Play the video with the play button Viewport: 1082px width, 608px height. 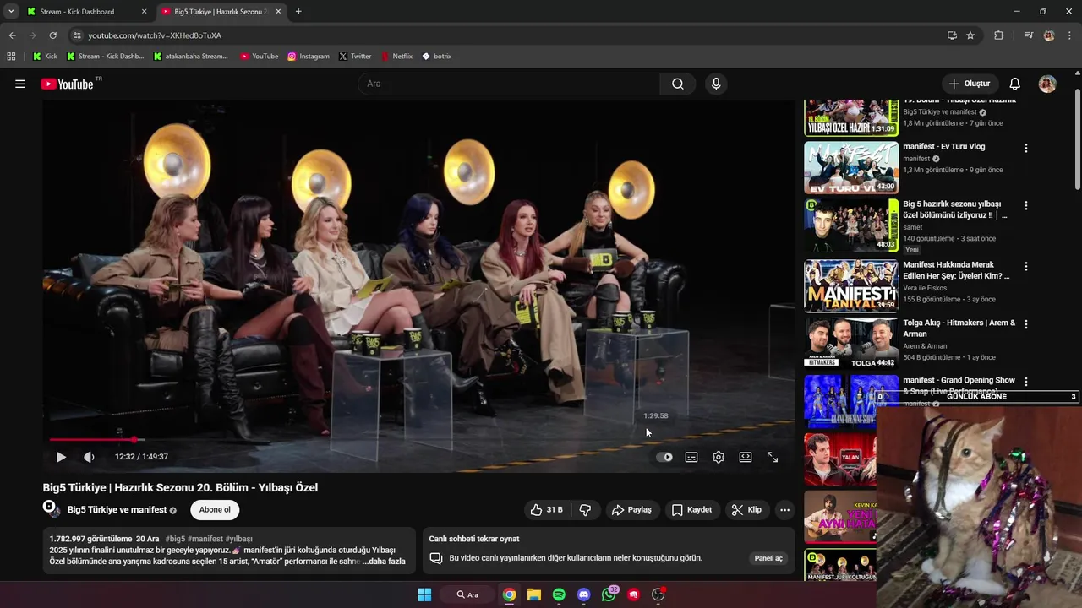[x=61, y=457]
